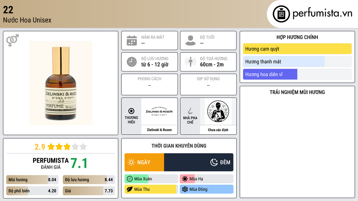Select the Đêm nighttime segment
Viewport: 358px width, 201px height.
[199, 162]
